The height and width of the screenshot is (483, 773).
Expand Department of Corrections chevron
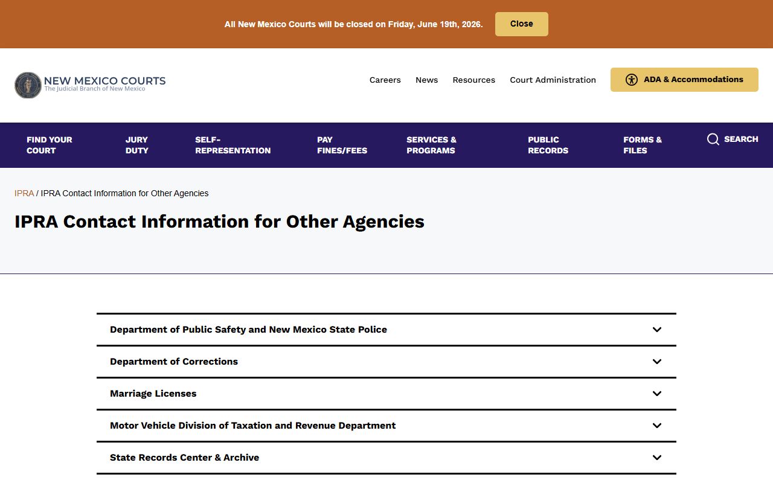657,362
